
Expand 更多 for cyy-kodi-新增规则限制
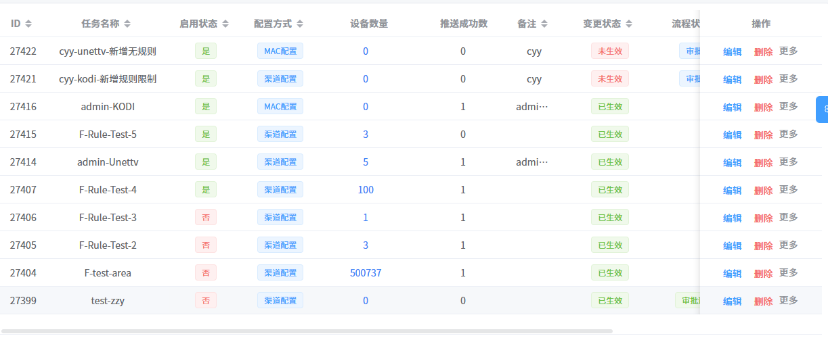tap(789, 78)
